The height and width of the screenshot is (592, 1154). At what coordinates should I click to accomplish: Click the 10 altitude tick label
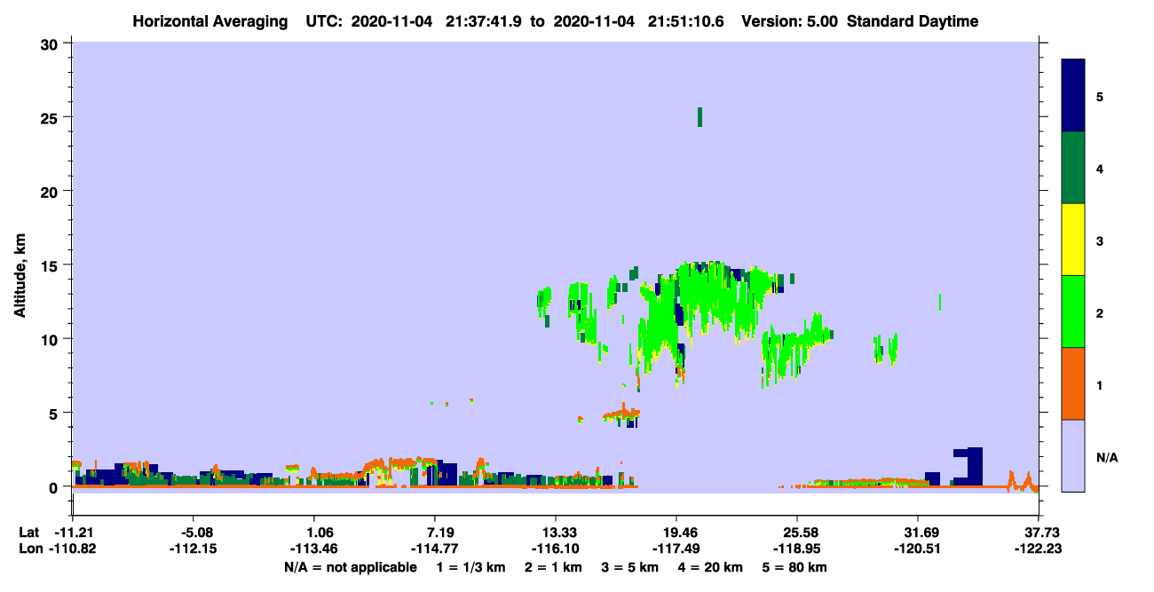pos(51,339)
